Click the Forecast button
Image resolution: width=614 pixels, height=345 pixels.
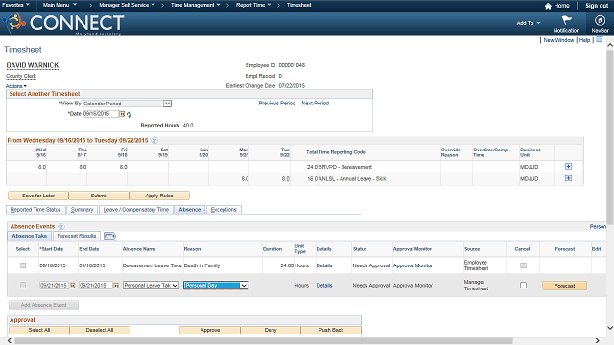[x=564, y=286]
